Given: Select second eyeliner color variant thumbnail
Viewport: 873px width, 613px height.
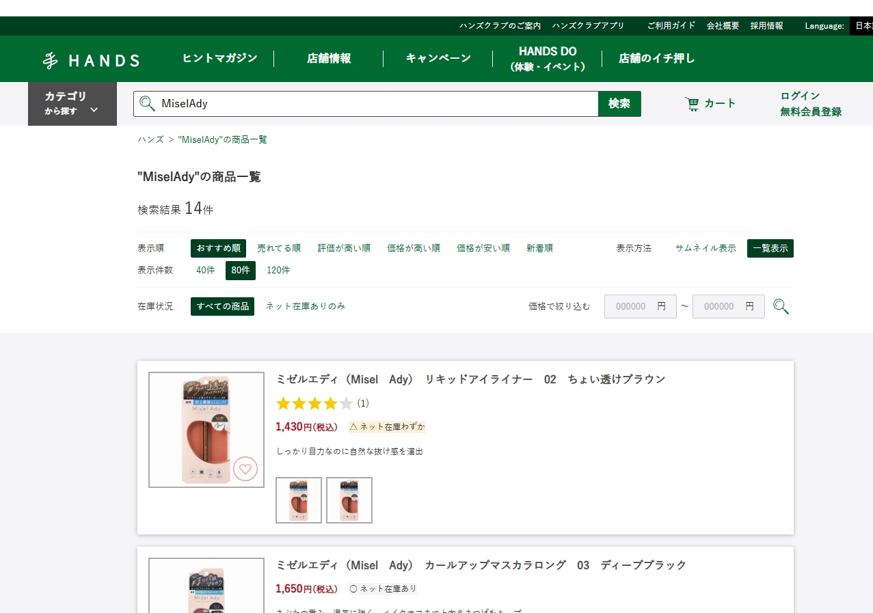Looking at the screenshot, I should pos(349,500).
